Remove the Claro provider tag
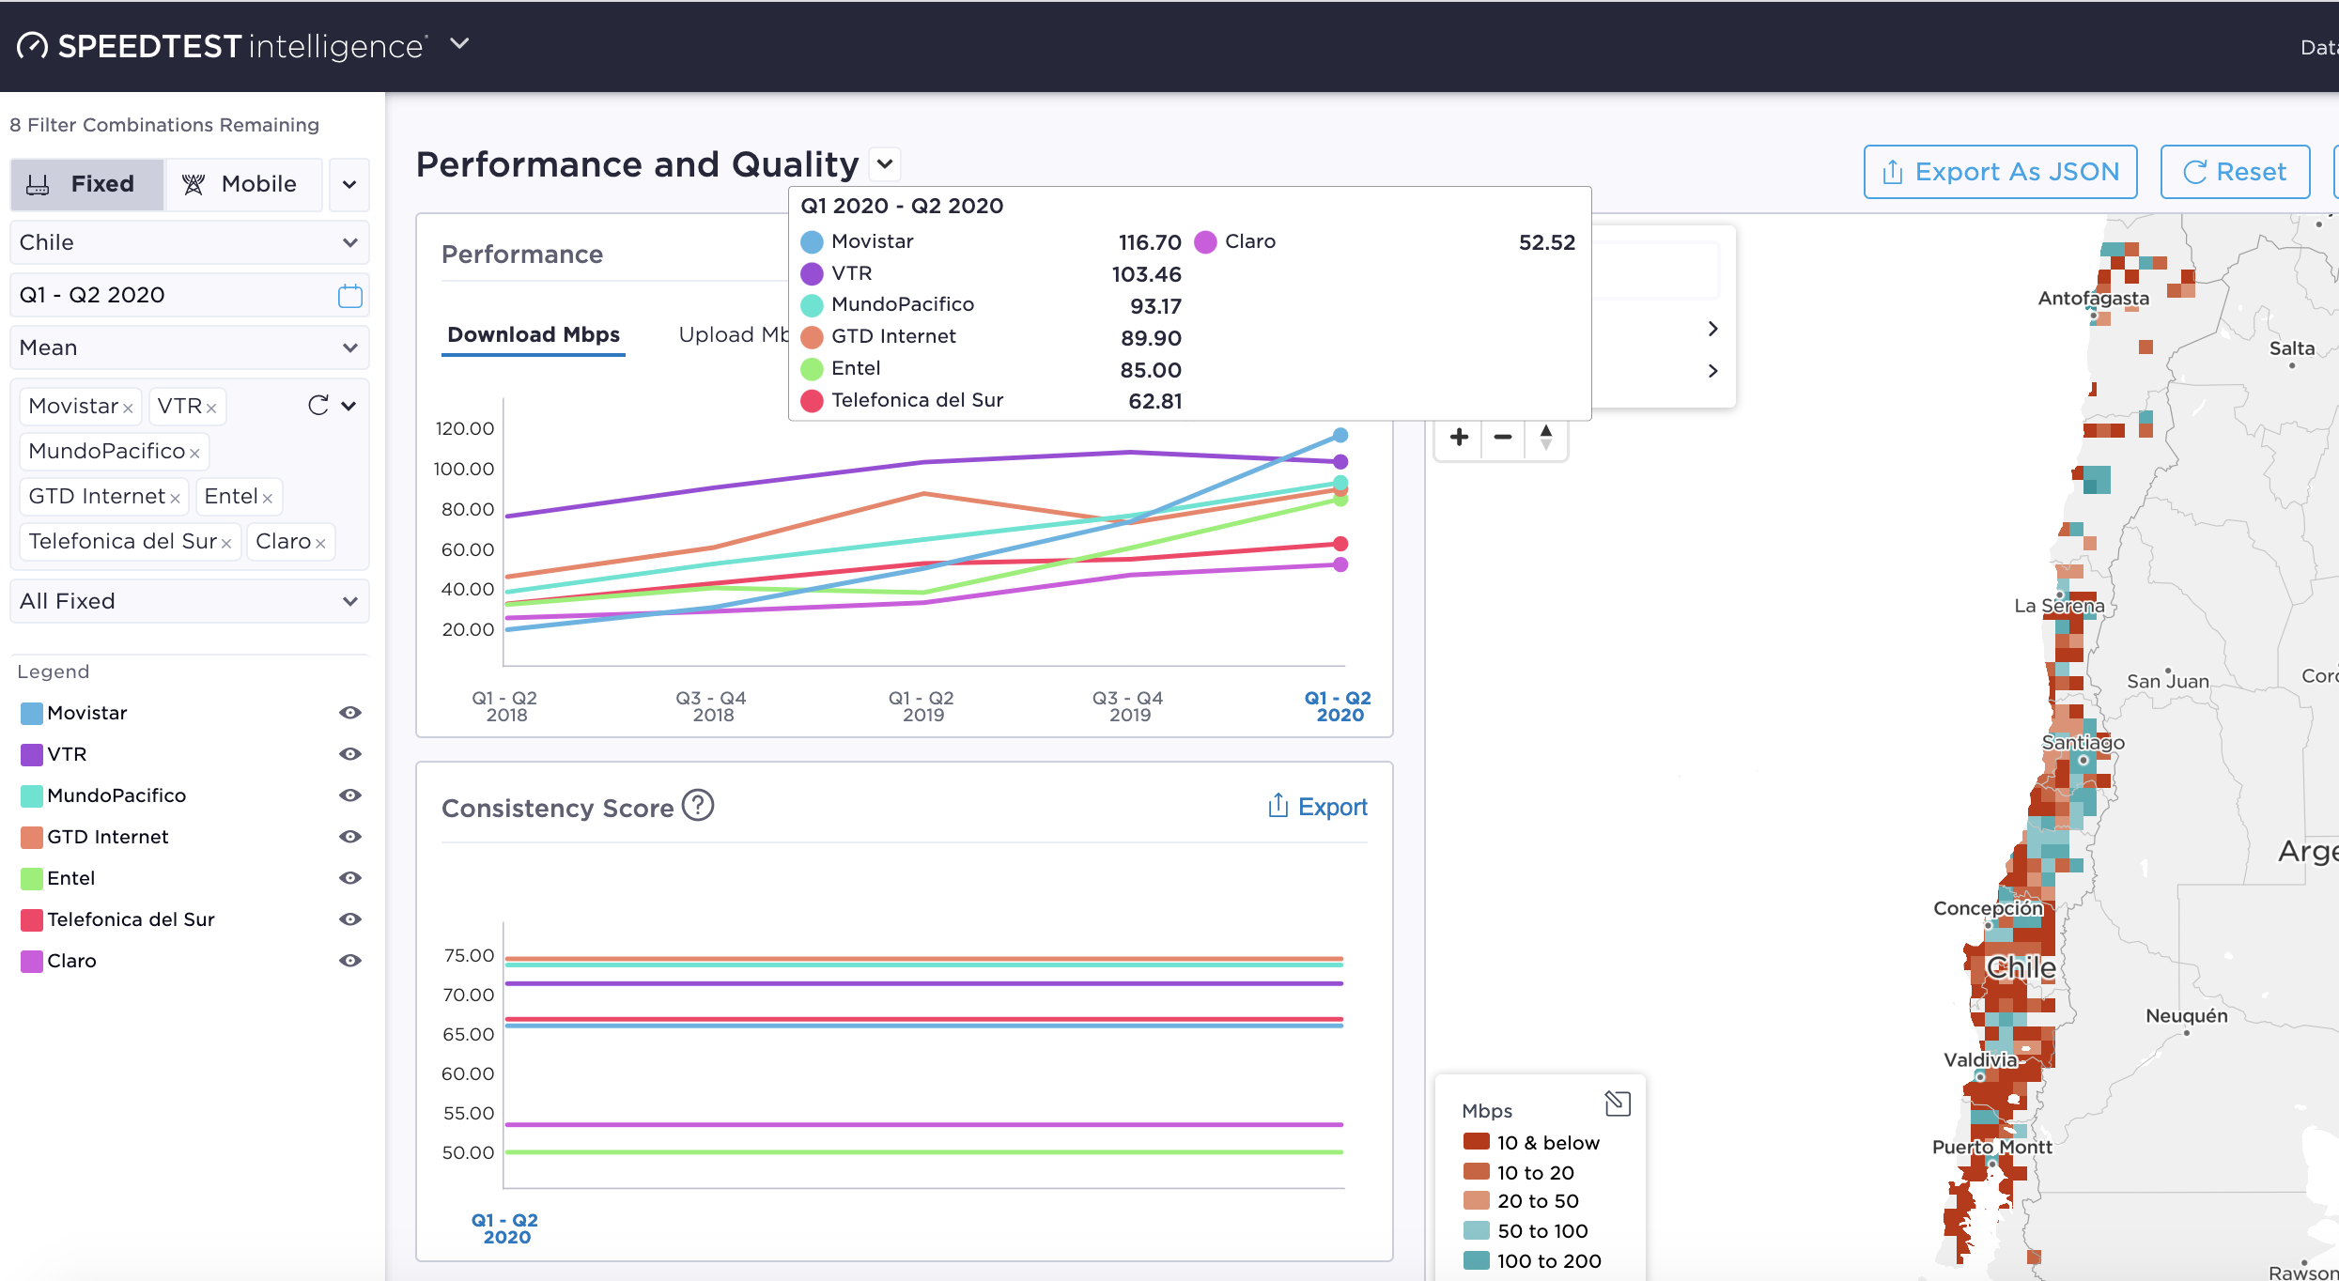 320,544
